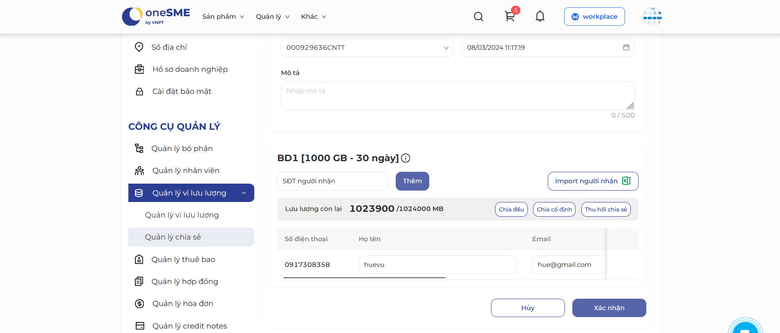Click the horizontal scrollbar under the recipient table
The height and width of the screenshot is (333, 780).
coord(364,277)
